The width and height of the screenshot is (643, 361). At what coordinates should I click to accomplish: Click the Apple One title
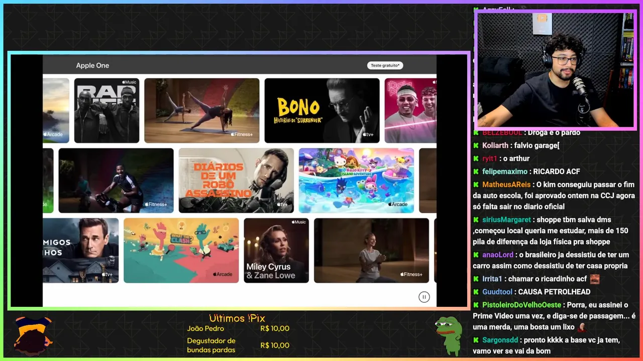pyautogui.click(x=92, y=65)
